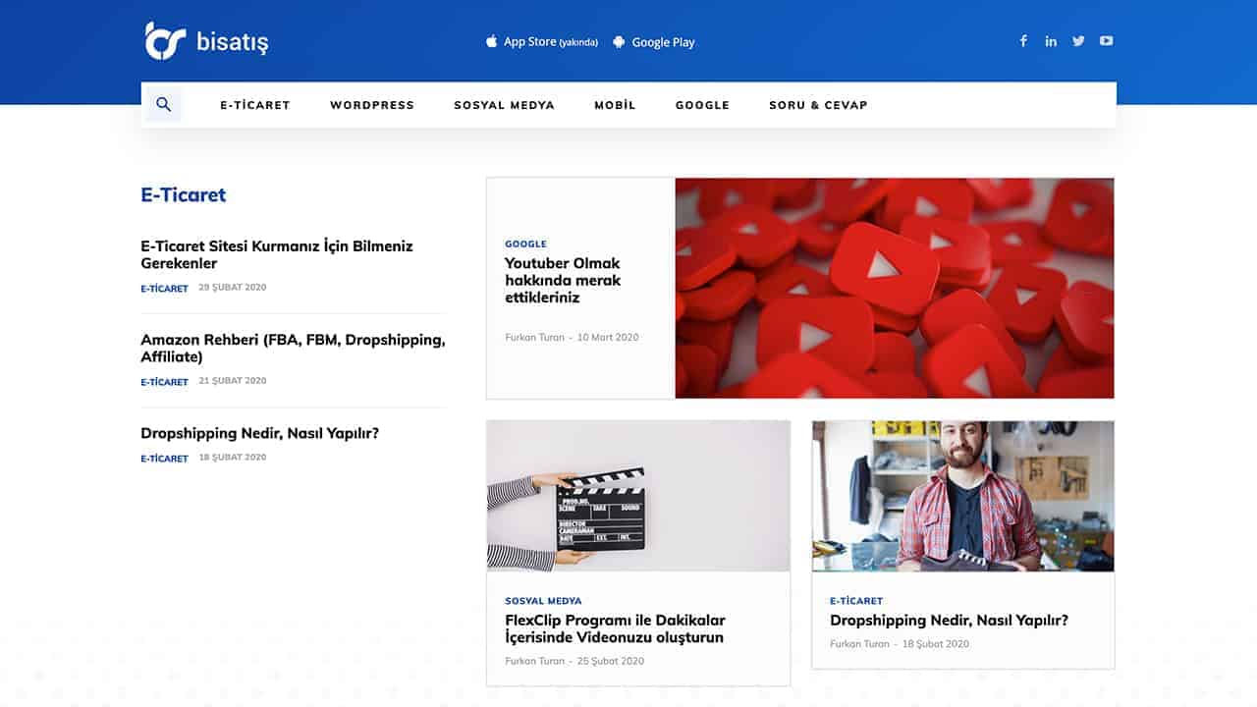This screenshot has width=1257, height=707.
Task: Click SOSYAL MEDYA label on FlexClip card
Action: click(543, 600)
